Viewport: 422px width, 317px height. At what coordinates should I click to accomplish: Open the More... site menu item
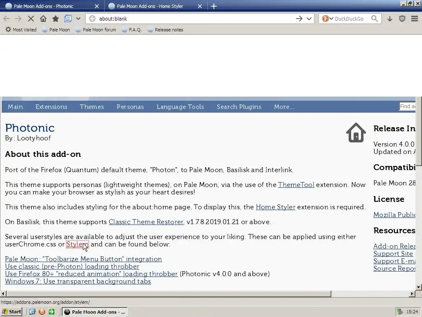point(284,107)
